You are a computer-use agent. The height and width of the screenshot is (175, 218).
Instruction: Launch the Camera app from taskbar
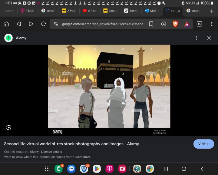(x=122, y=169)
